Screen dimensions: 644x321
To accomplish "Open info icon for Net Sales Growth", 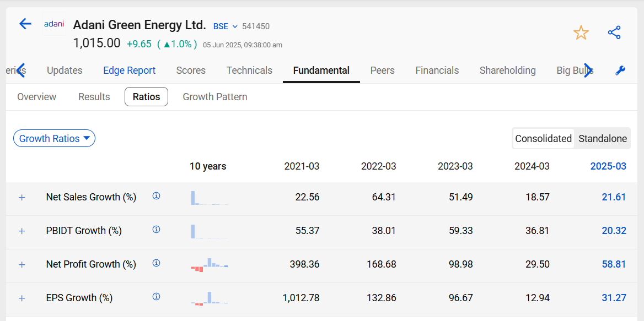I will [156, 196].
